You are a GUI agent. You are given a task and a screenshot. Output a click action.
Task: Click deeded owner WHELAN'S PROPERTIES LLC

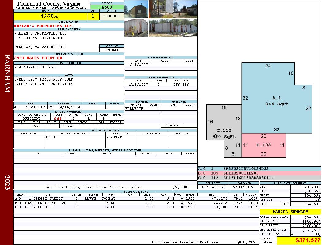coord(43,26)
